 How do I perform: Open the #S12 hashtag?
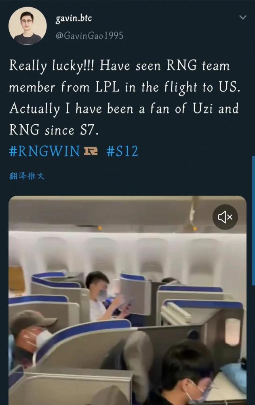(x=122, y=151)
